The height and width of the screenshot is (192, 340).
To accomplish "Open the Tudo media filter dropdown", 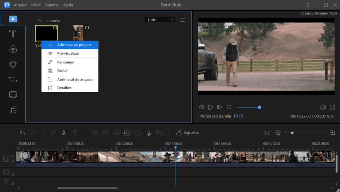I will click(x=160, y=20).
